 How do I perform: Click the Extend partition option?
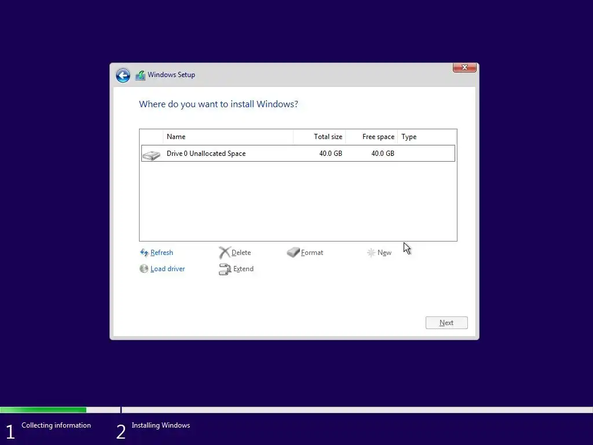pos(243,269)
